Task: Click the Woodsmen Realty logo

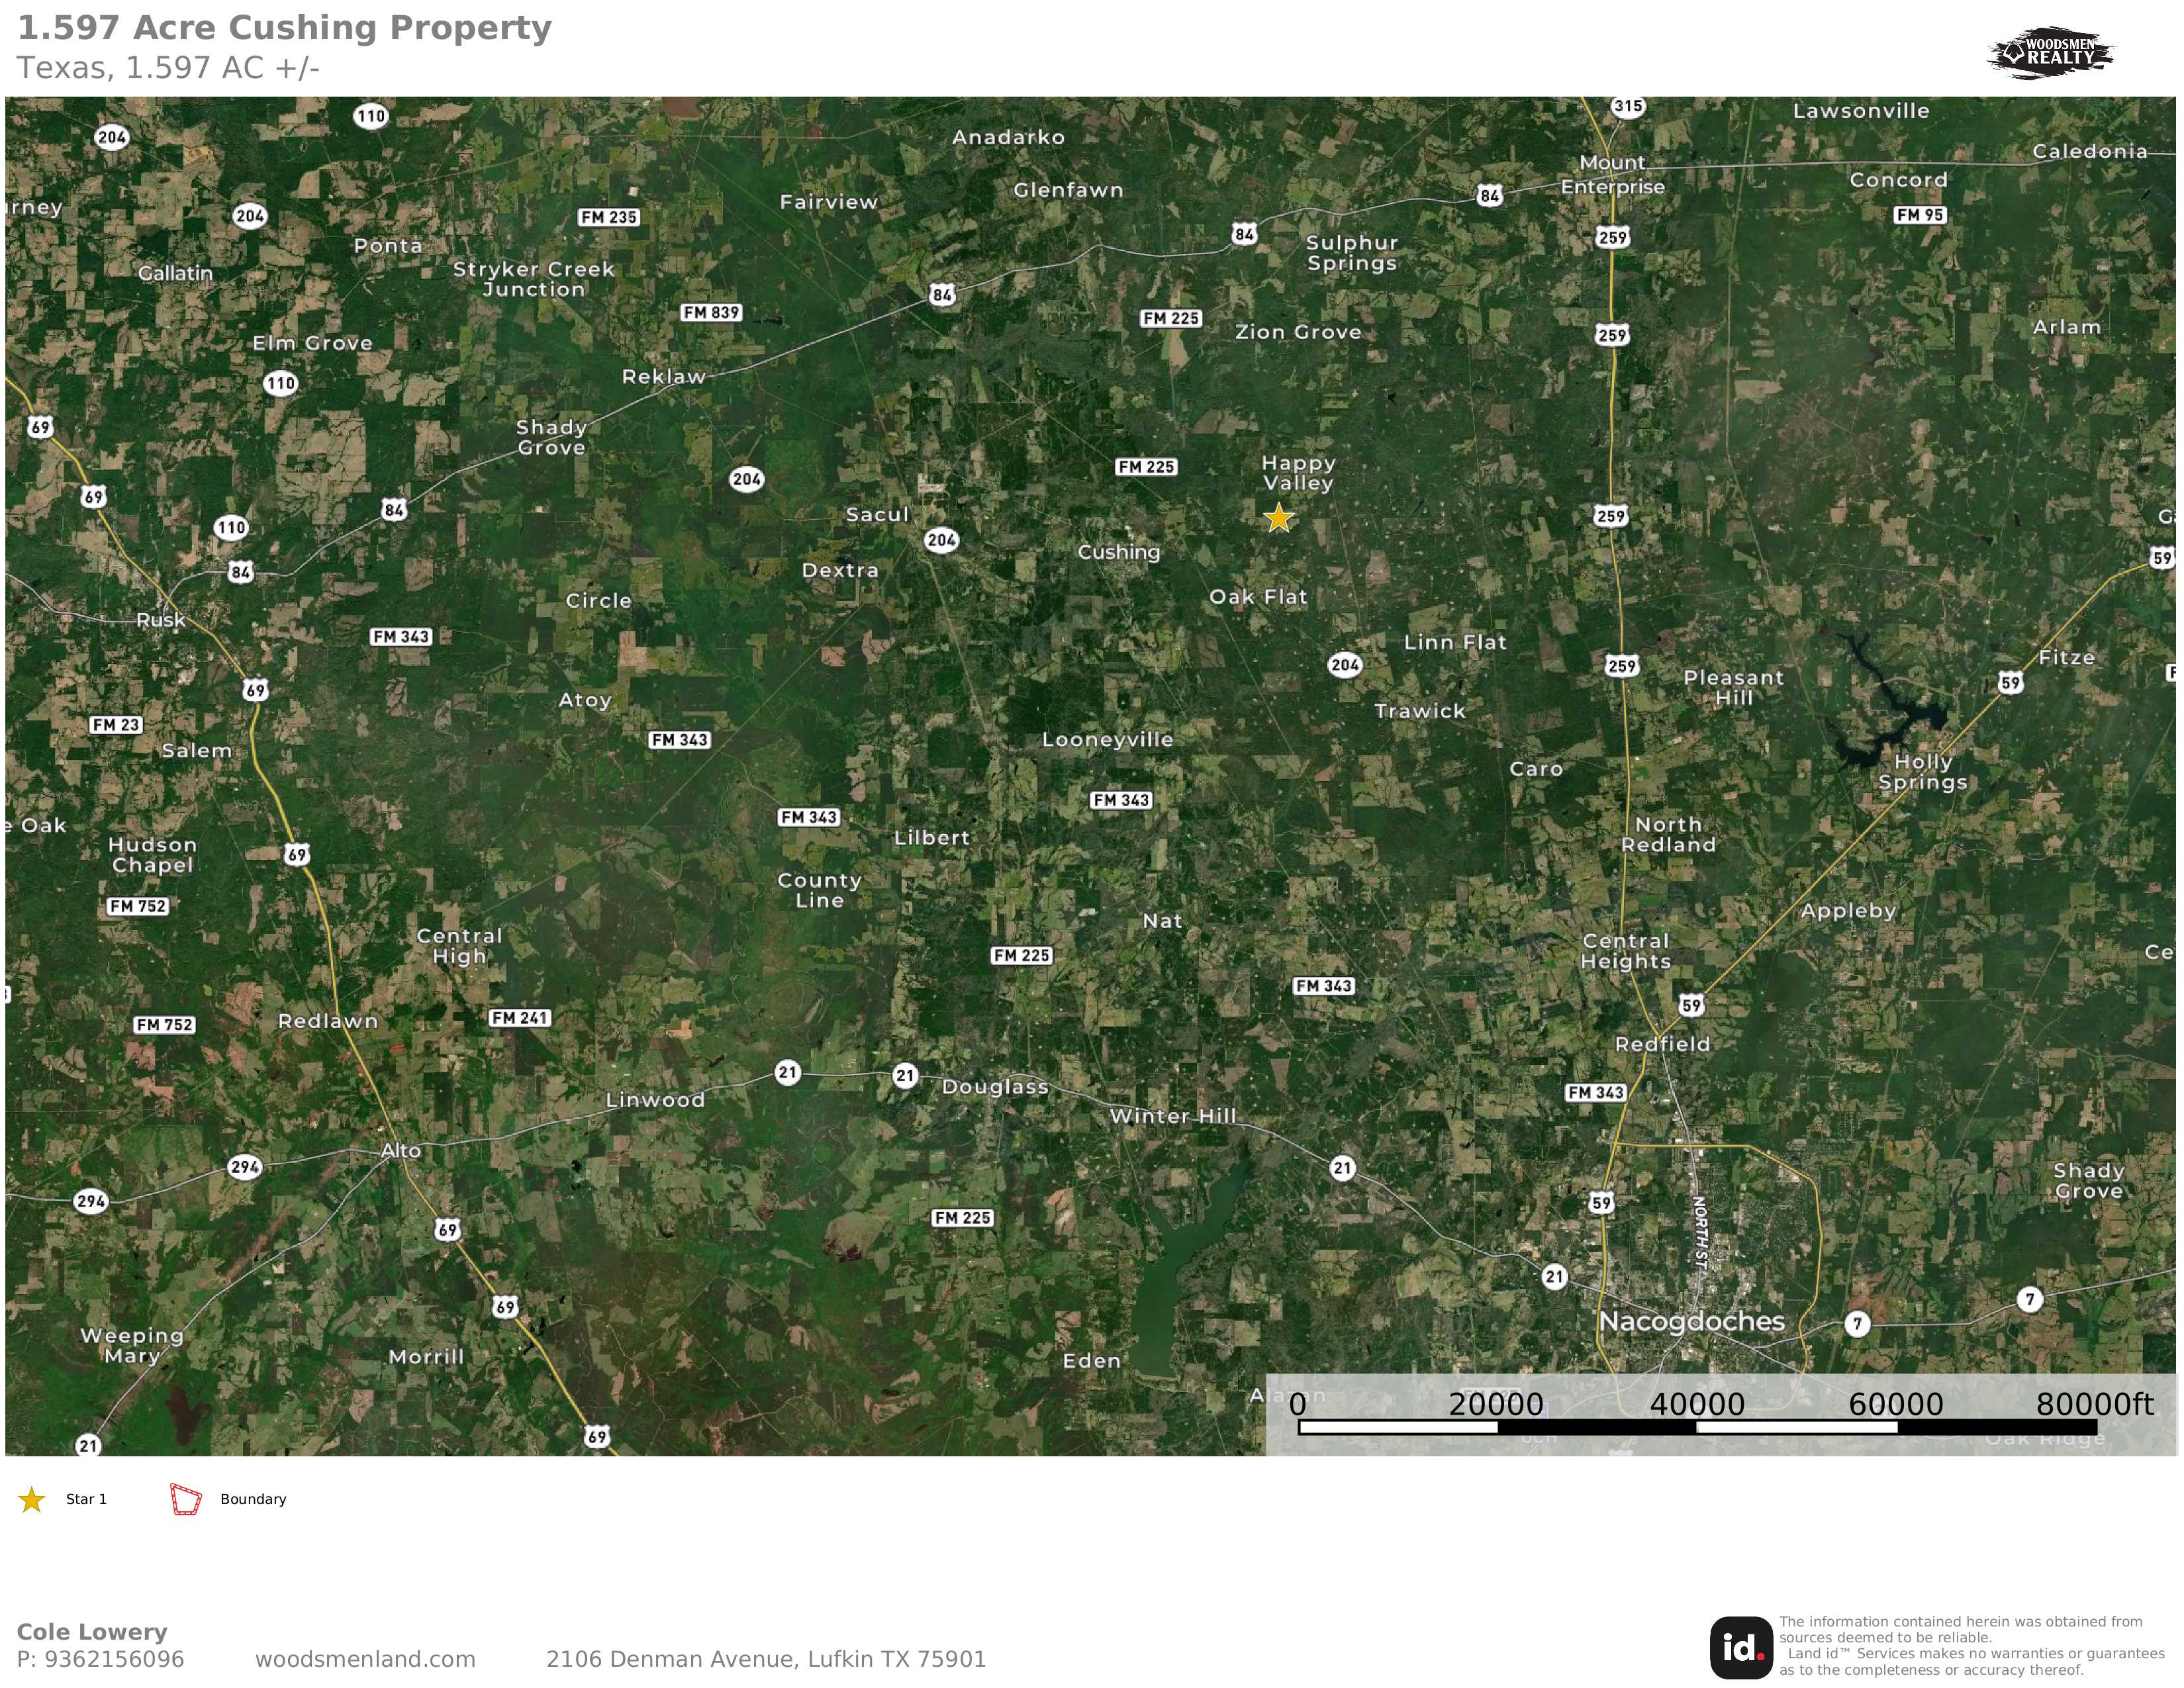Action: (2050, 52)
